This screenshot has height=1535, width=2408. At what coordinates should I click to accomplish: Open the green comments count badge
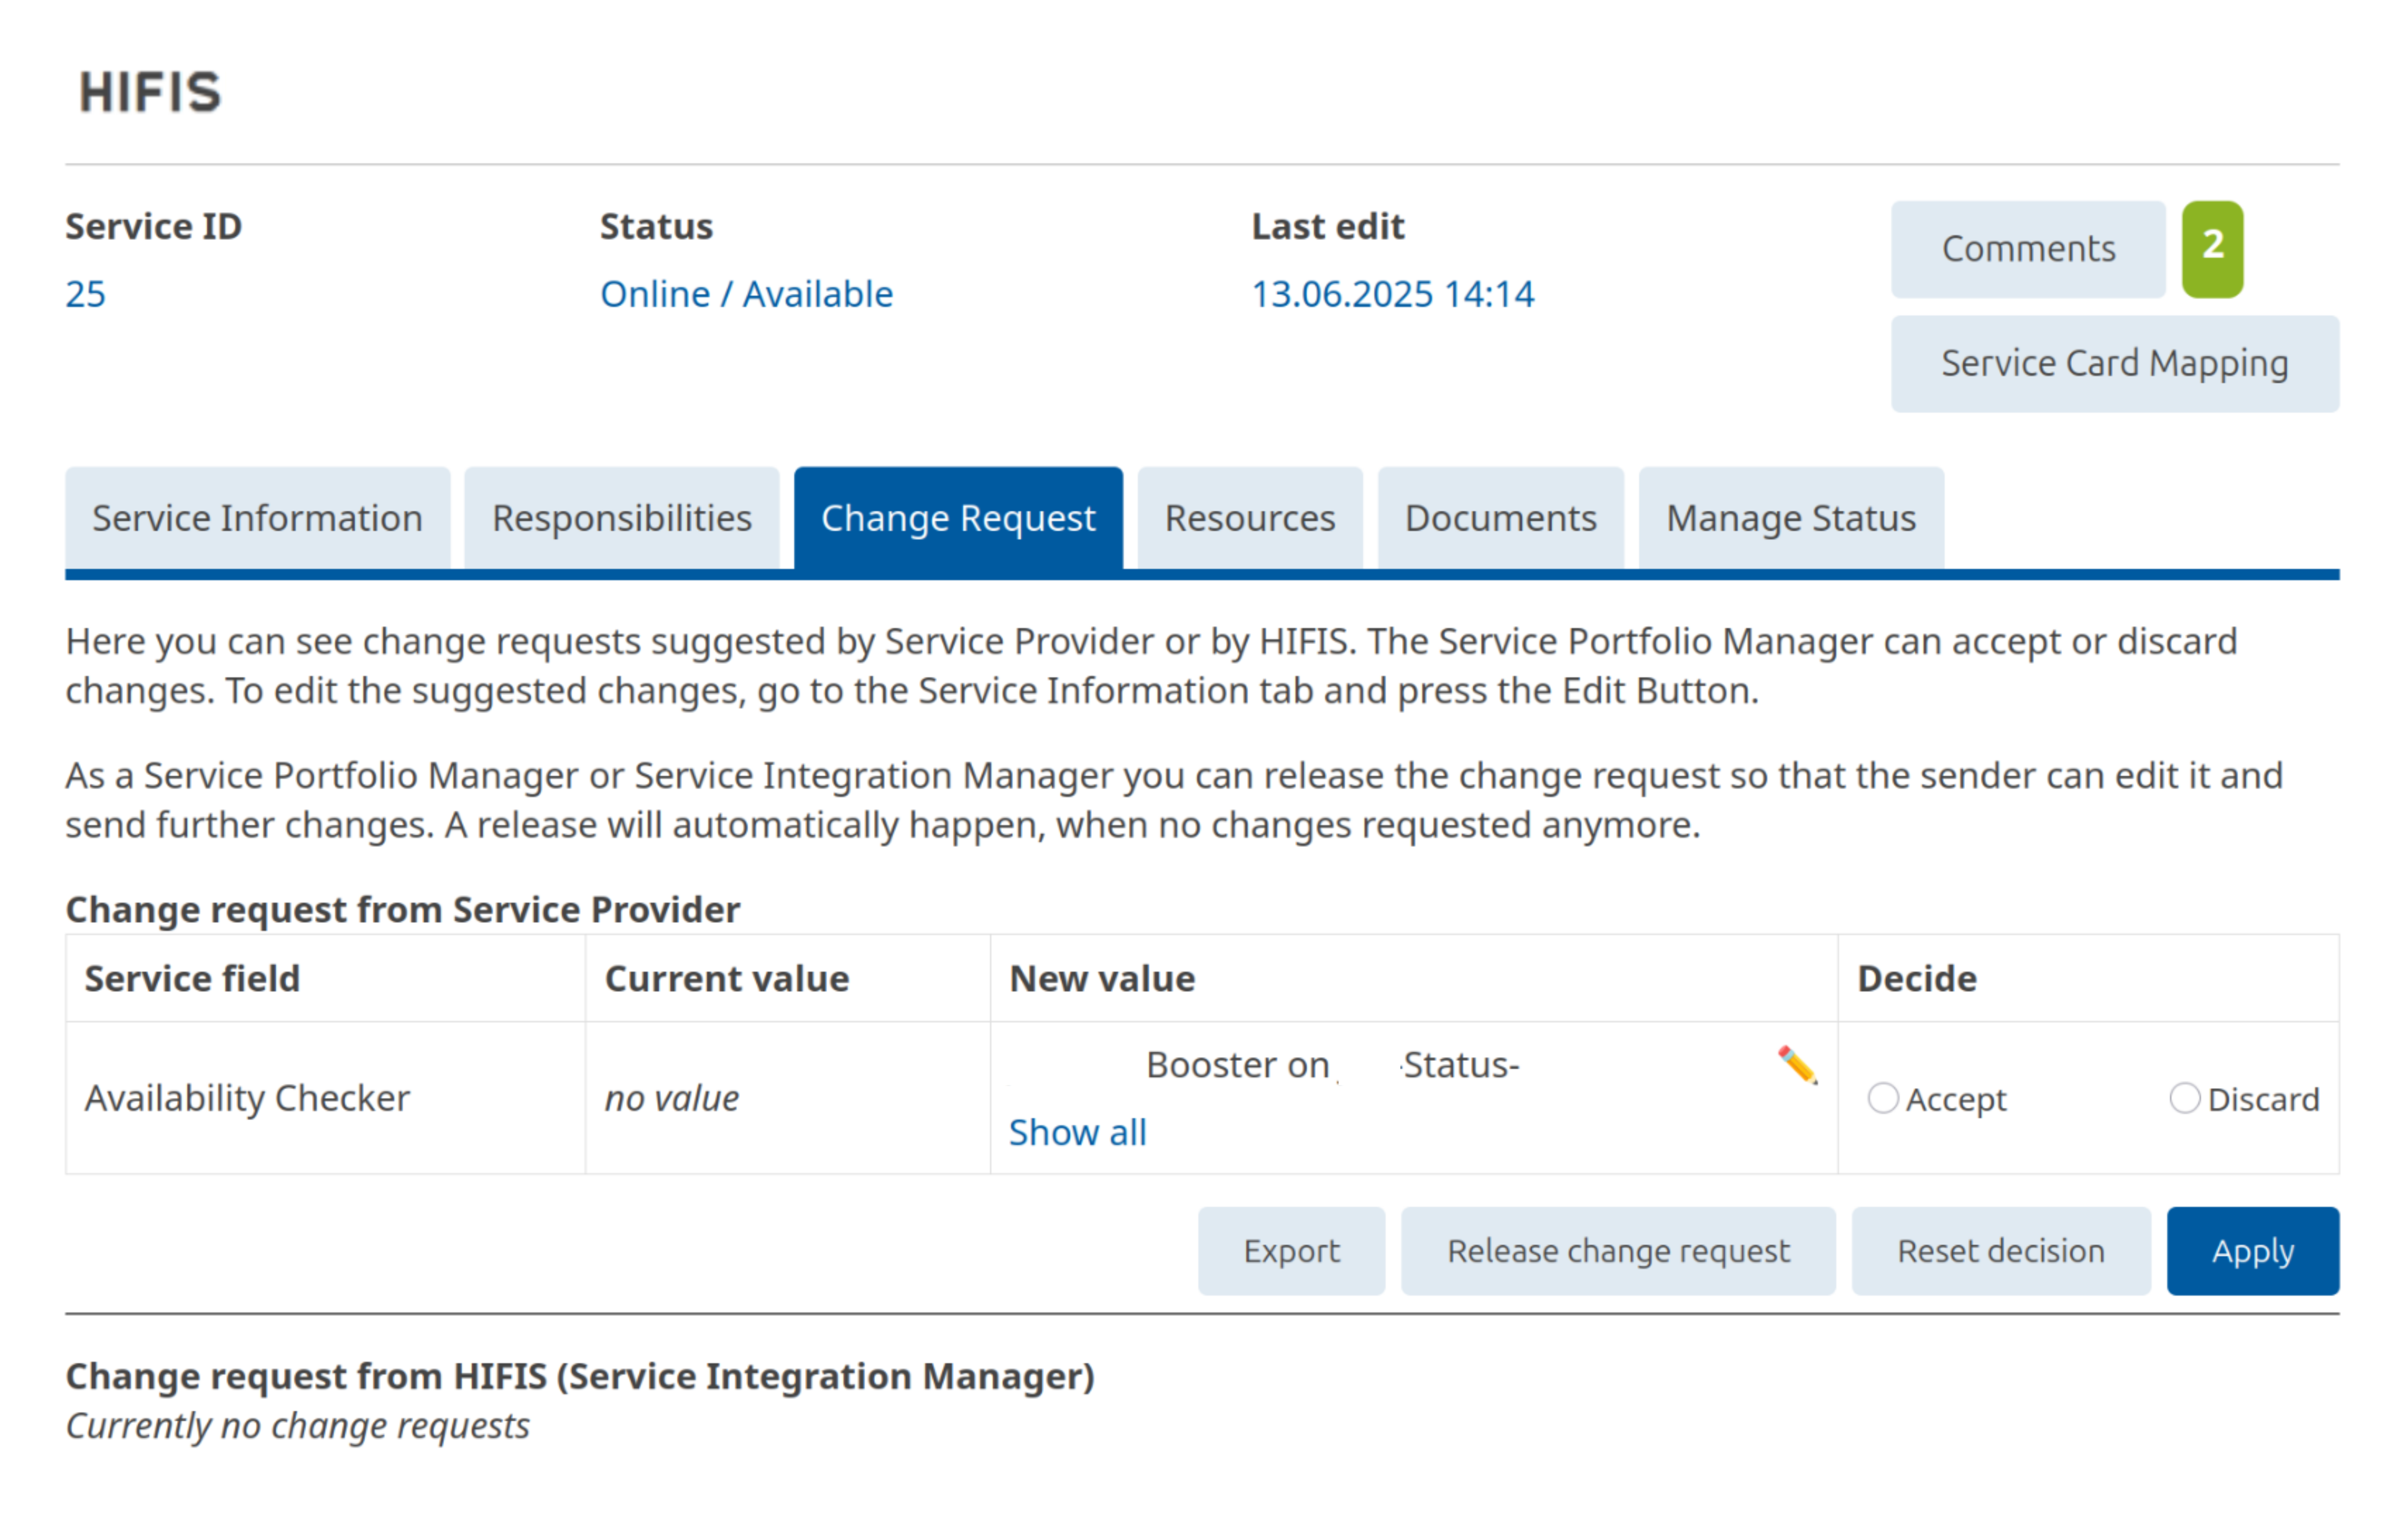pos(2212,249)
